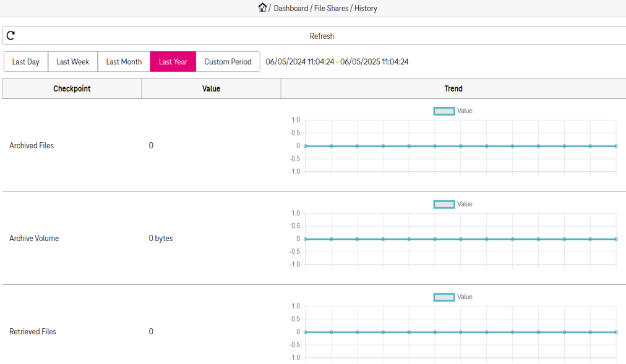Select the Last Day period

click(x=26, y=62)
